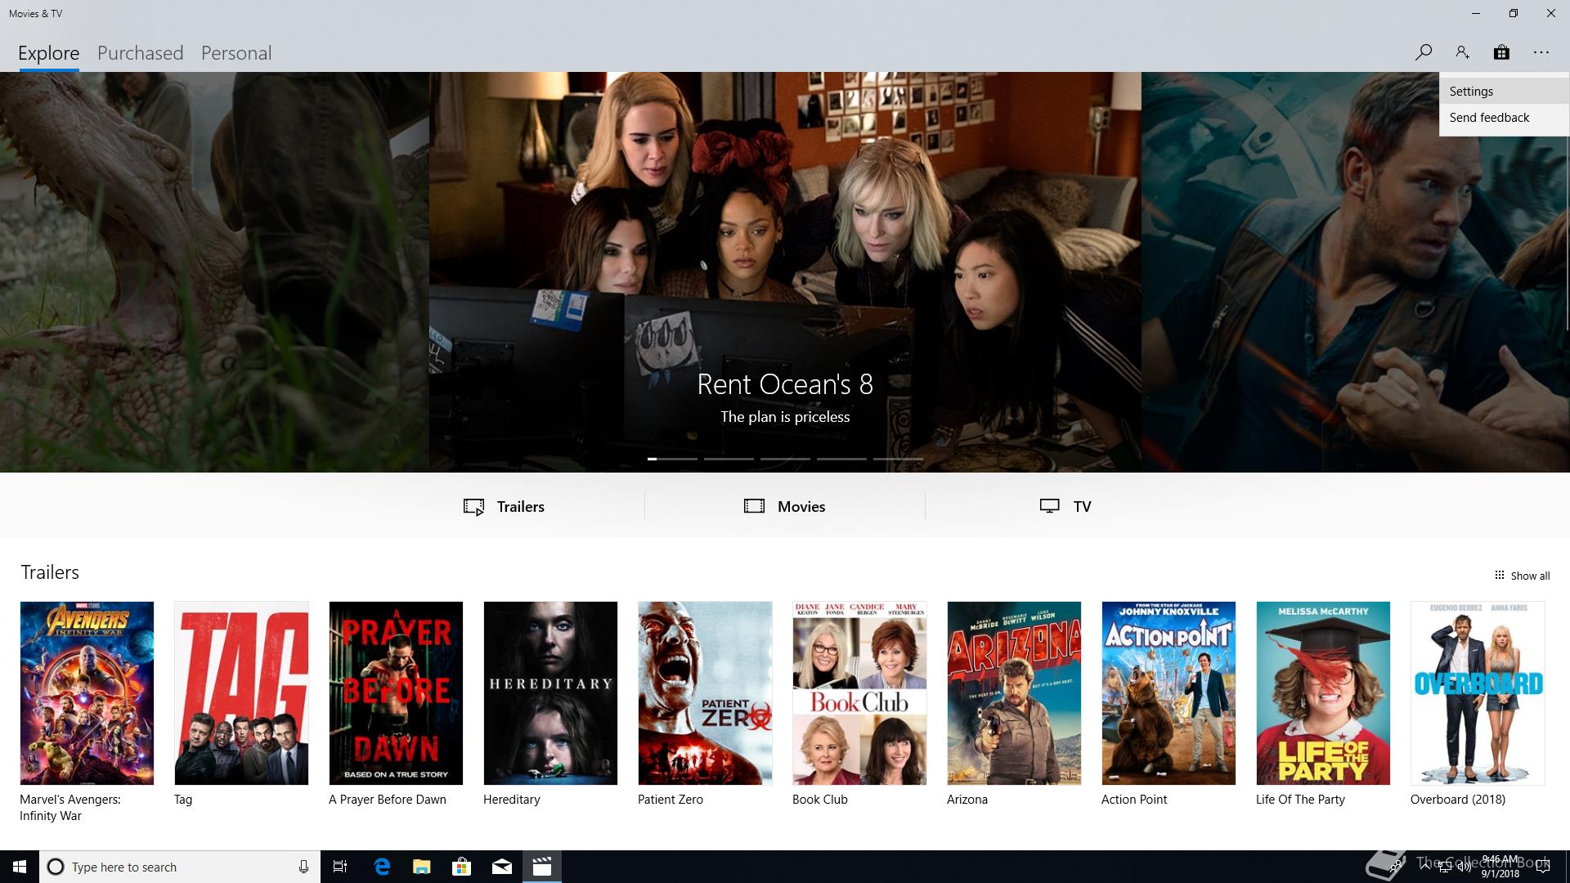
Task: Open the Rent Ocean's 8 banner
Action: tap(785, 271)
